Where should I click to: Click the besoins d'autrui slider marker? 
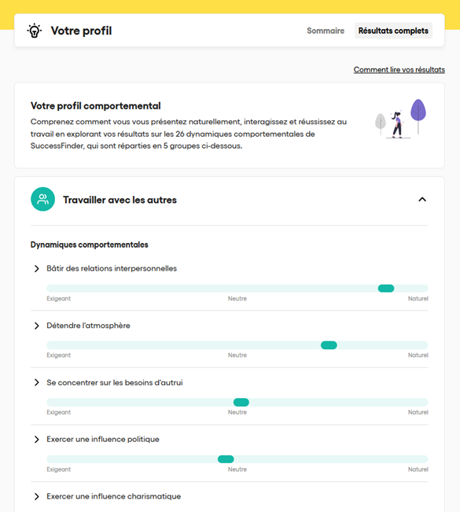[241, 403]
